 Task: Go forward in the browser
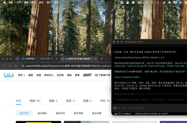pos(10,66)
